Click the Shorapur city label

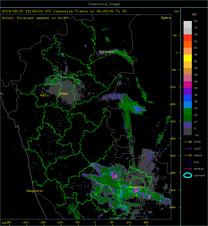(x=105, y=52)
